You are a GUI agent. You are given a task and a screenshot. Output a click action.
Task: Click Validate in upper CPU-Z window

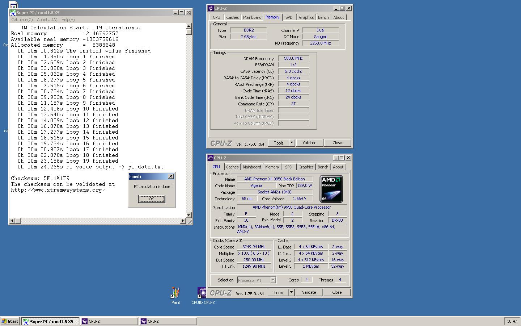(309, 143)
